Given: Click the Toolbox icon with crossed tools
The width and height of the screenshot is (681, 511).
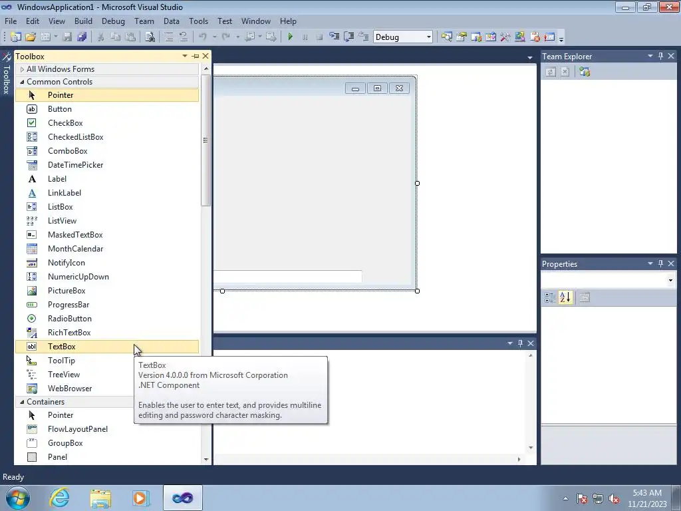Looking at the screenshot, I should point(505,37).
